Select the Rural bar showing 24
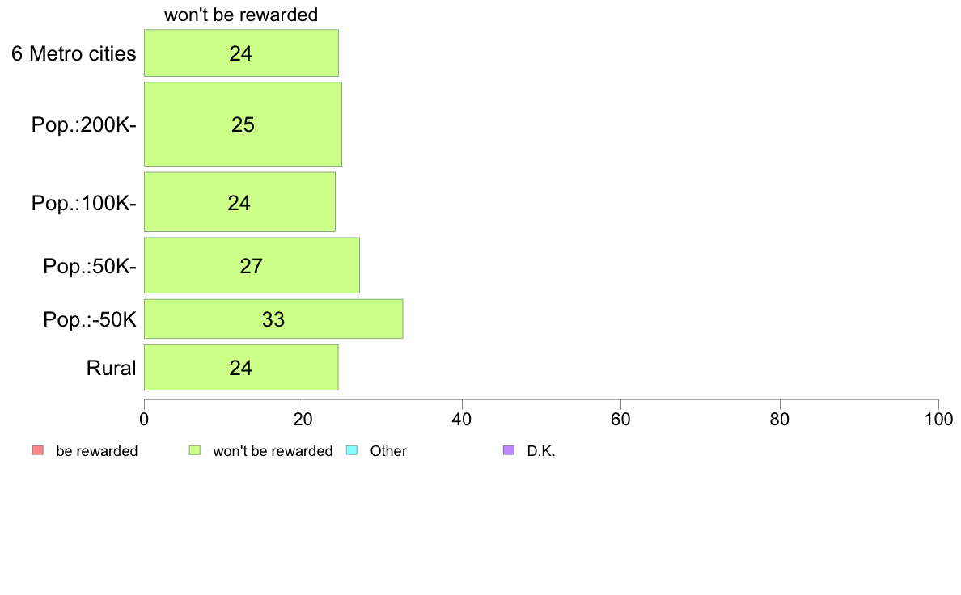The image size is (961, 595). click(242, 368)
